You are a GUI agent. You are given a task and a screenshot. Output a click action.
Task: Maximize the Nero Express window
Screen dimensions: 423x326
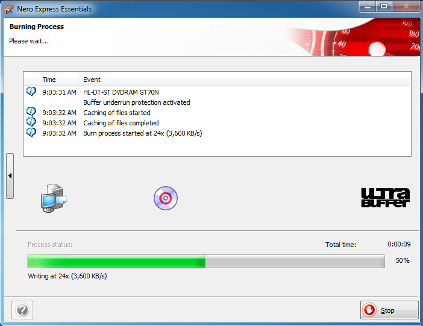pos(384,6)
